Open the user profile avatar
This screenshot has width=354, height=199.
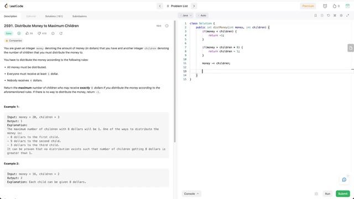[x=347, y=6]
